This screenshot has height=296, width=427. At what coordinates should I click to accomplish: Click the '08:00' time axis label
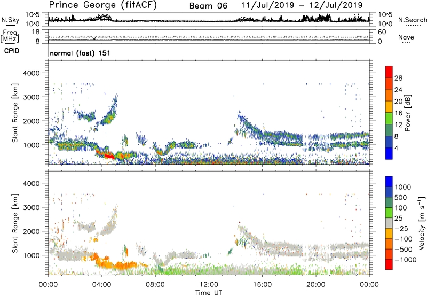[x=155, y=285]
